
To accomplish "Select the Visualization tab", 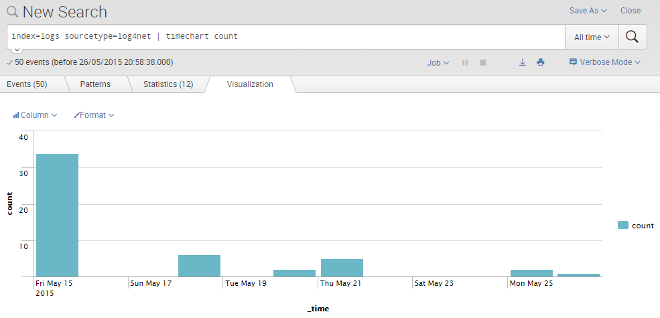I will click(x=250, y=84).
